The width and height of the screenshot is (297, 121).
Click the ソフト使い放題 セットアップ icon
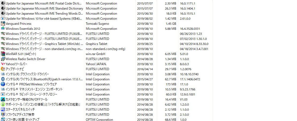(x=3, y=119)
